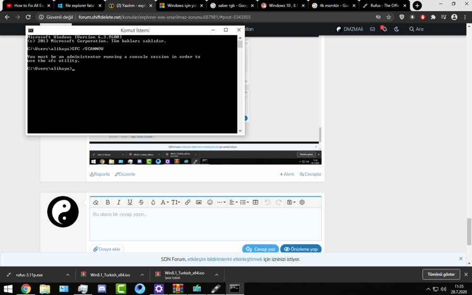
Task: Expand the rufus-3.11p.exe download options arrow
Action: pyautogui.click(x=68, y=275)
